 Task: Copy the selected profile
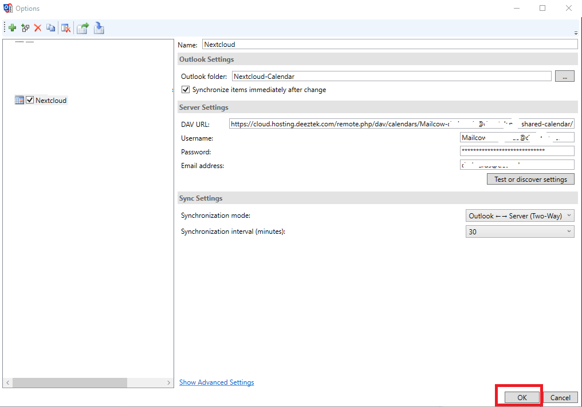click(x=51, y=28)
